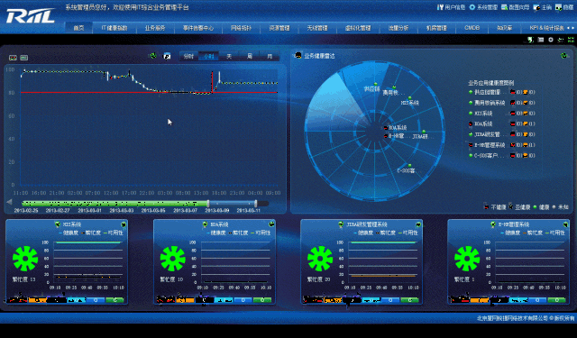Refresh the trend chart with green icon
Viewport: 577px width, 338px height.
click(153, 56)
